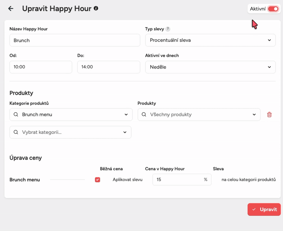Click the checkmark icon inside the Upravit button
Screen dimensions: 283x231
click(254, 209)
